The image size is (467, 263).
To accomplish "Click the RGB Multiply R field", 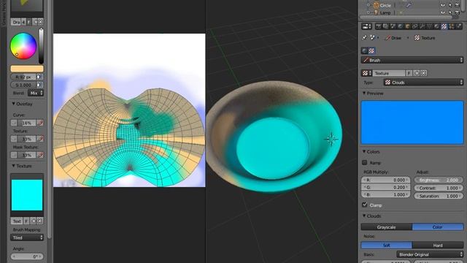I will tap(385, 180).
